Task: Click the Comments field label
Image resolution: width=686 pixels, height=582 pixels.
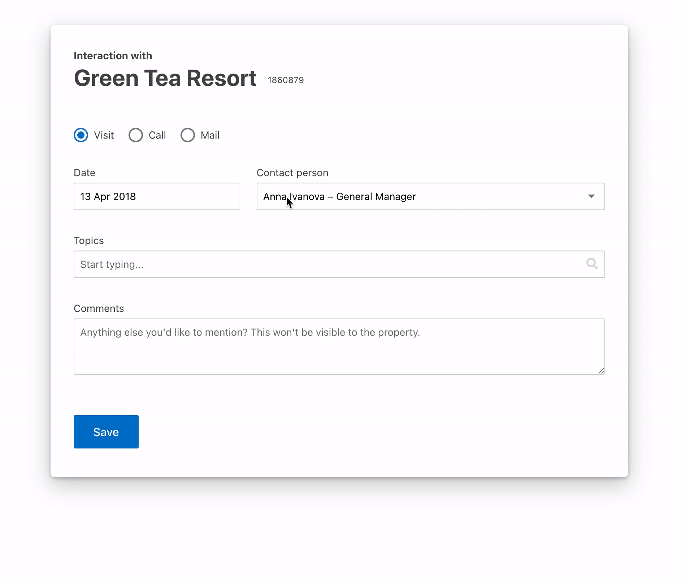Action: (x=99, y=308)
